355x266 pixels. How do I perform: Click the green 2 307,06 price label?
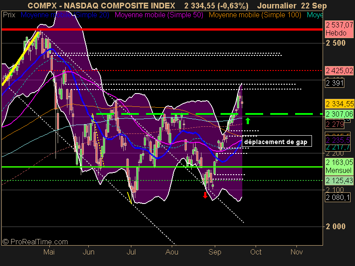point(339,114)
